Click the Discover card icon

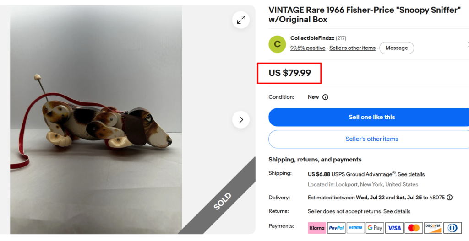[x=433, y=228]
